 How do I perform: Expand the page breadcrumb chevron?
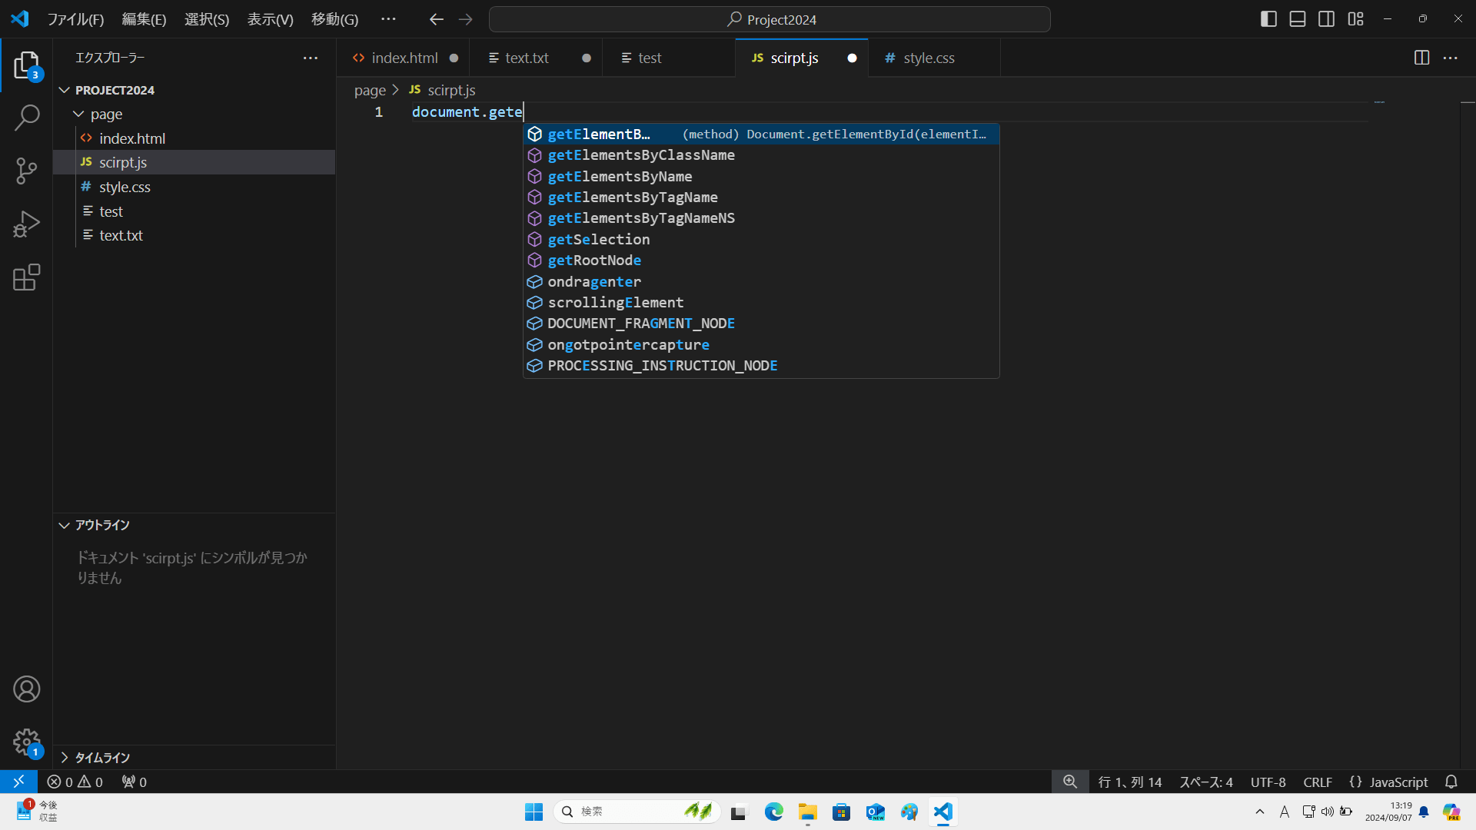tap(396, 90)
